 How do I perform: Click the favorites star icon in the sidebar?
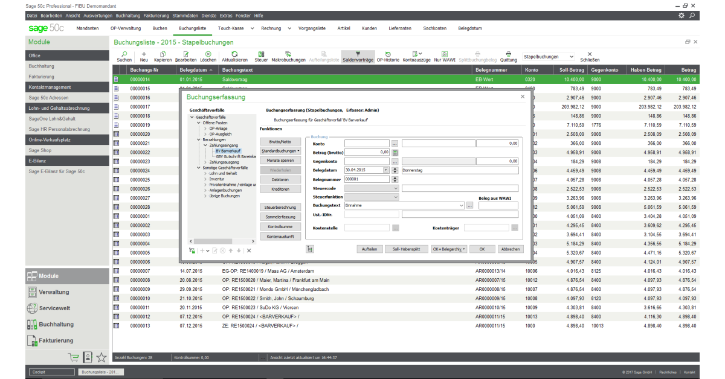[101, 357]
